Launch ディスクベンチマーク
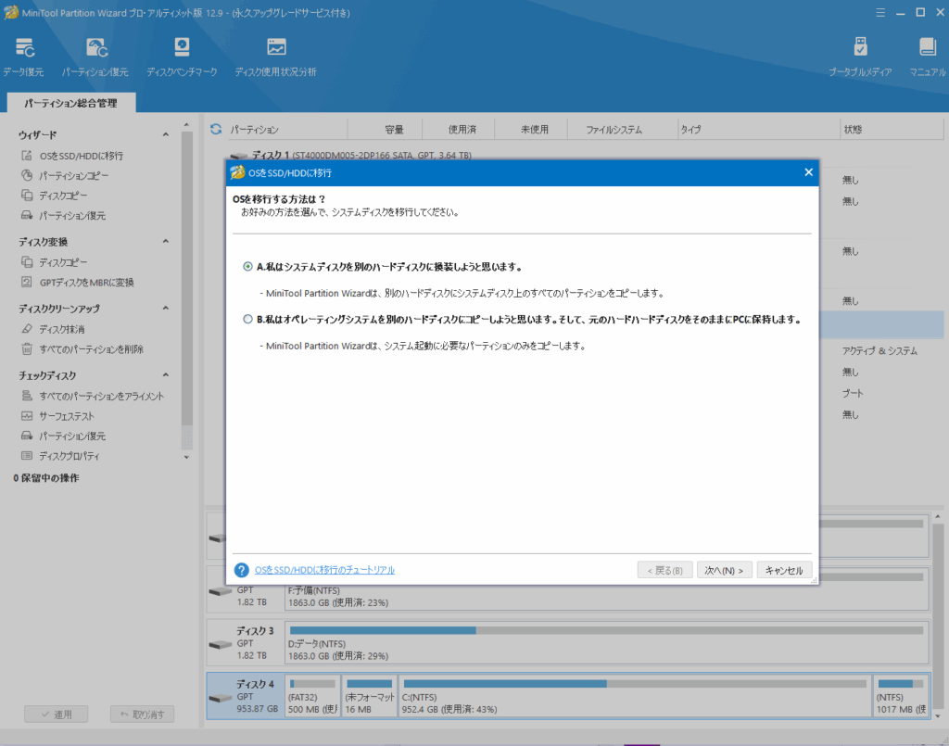949x746 pixels. click(x=182, y=57)
